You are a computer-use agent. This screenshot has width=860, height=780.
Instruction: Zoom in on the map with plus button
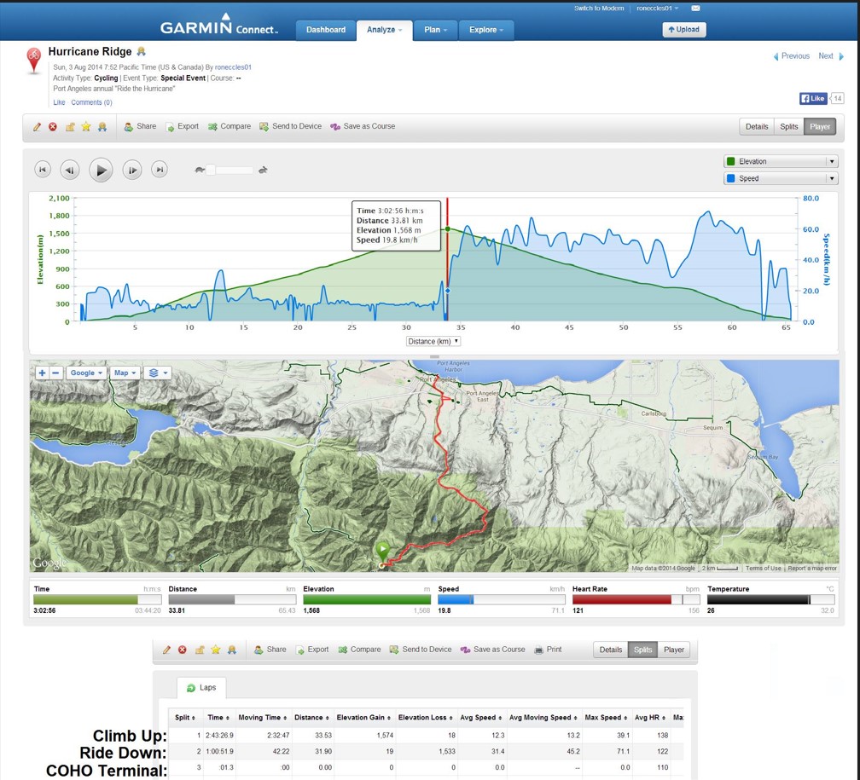42,373
